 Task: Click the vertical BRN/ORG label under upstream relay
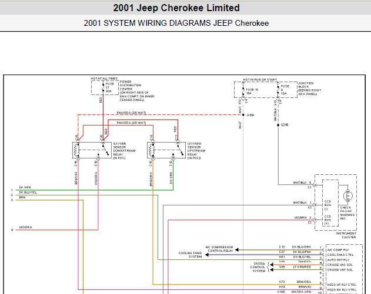pyautogui.click(x=151, y=179)
